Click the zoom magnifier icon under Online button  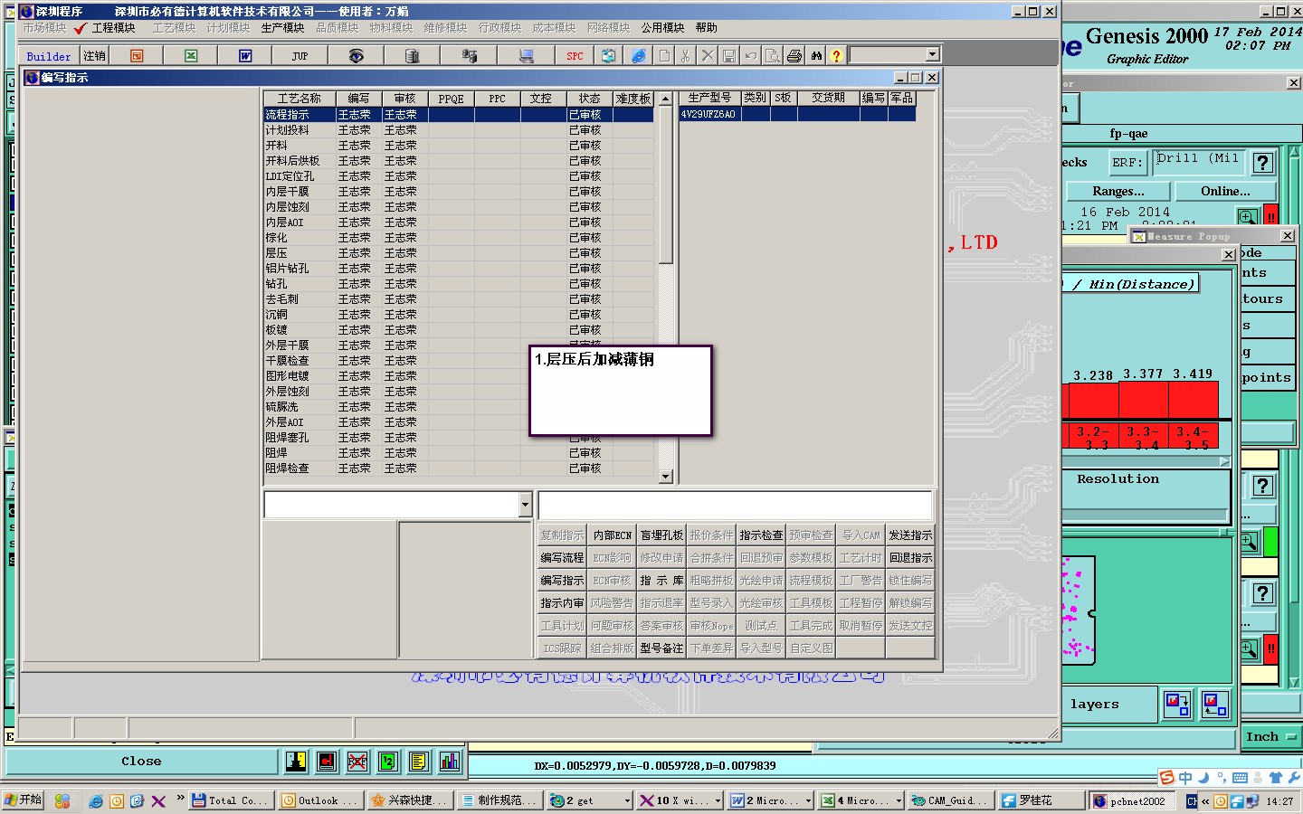1248,217
